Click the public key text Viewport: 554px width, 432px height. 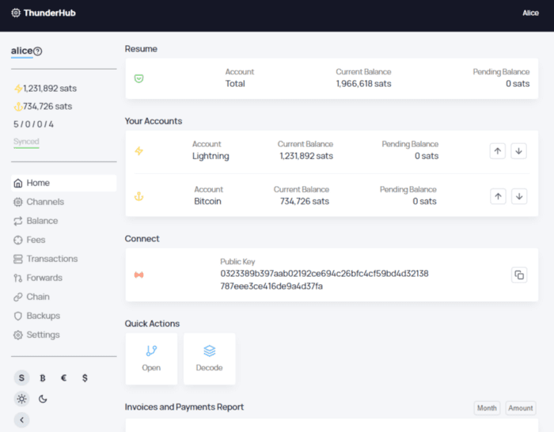(x=324, y=280)
